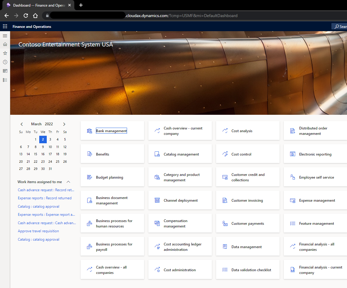347x288 pixels.
Task: Open Expense reports : Expense report a... link
Action: (x=46, y=215)
